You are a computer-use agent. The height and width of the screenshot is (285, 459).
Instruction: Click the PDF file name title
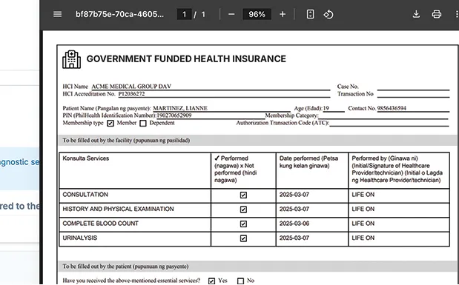(x=119, y=14)
